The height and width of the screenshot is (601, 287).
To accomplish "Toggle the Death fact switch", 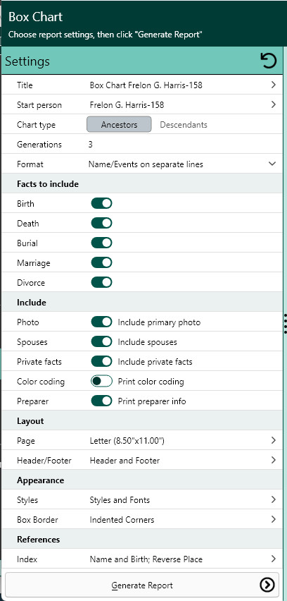I will tap(102, 223).
